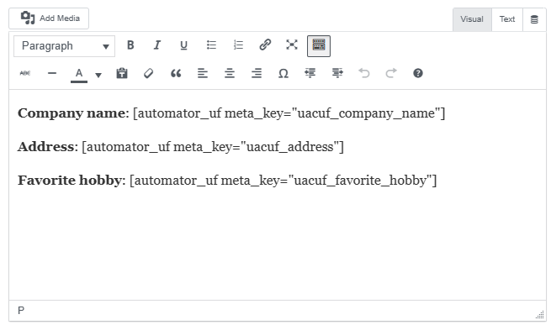Apply strikethrough formatting
The height and width of the screenshot is (325, 551).
(25, 73)
